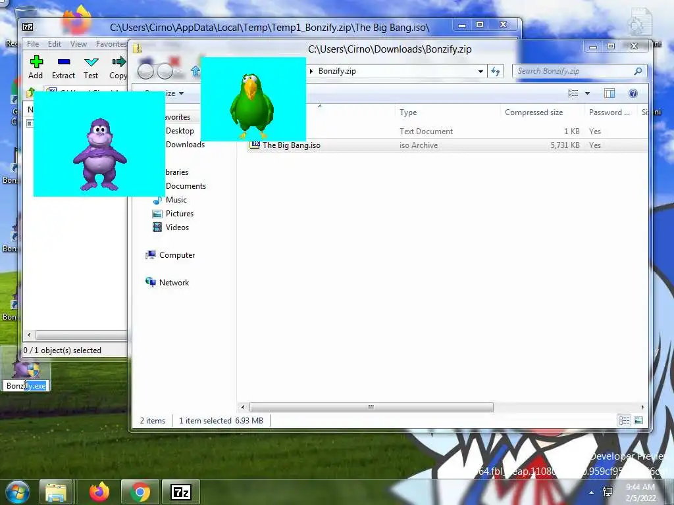Open Downloads in the navigation pane
This screenshot has height=505, width=674.
tap(185, 144)
